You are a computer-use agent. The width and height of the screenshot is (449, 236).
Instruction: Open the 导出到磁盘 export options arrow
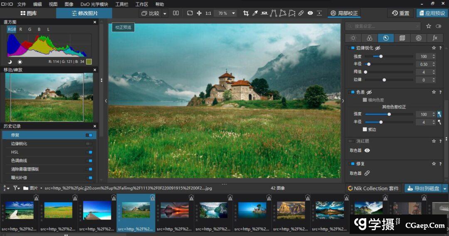(445, 188)
